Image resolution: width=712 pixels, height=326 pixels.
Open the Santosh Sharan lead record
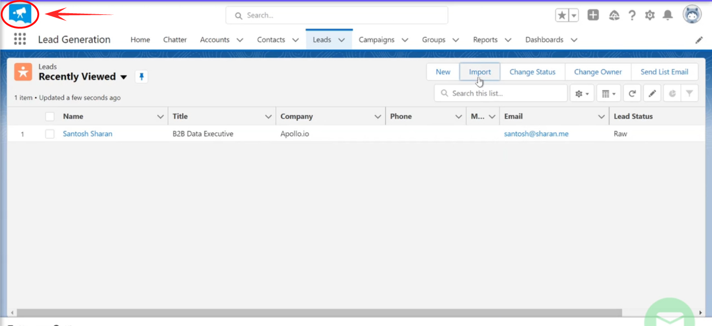[x=88, y=134]
